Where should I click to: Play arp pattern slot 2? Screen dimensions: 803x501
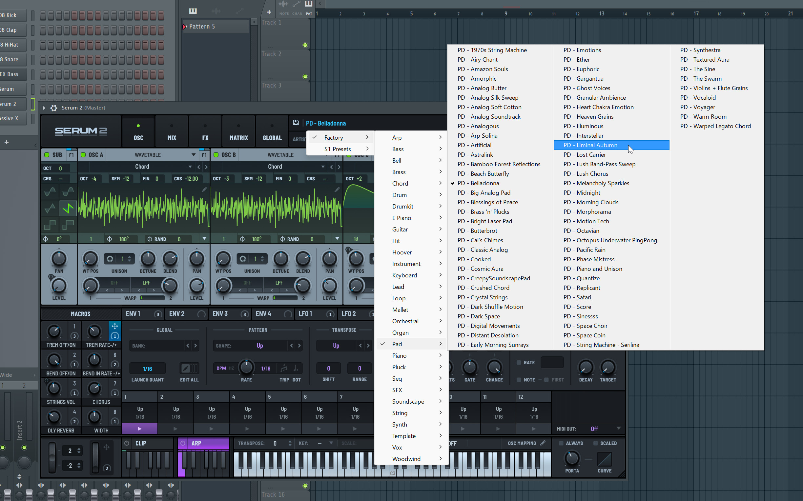[x=175, y=429]
